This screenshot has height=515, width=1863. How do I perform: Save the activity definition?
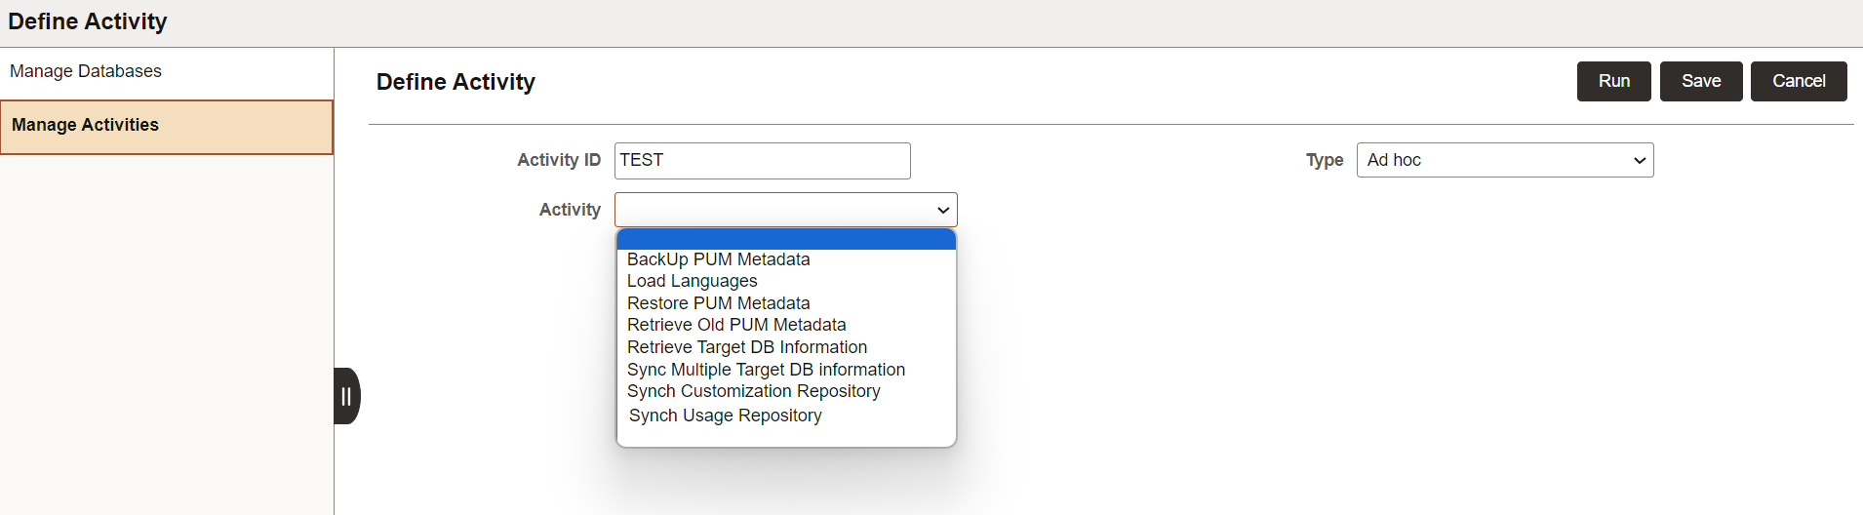[1701, 81]
